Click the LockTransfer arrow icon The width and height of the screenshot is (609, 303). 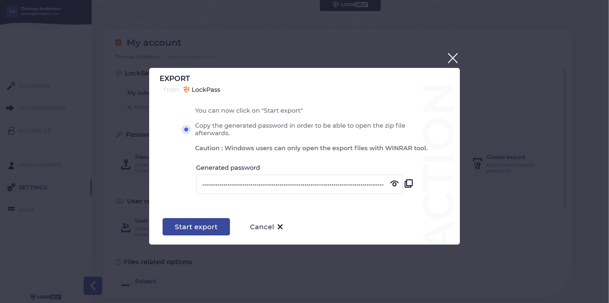[11, 108]
